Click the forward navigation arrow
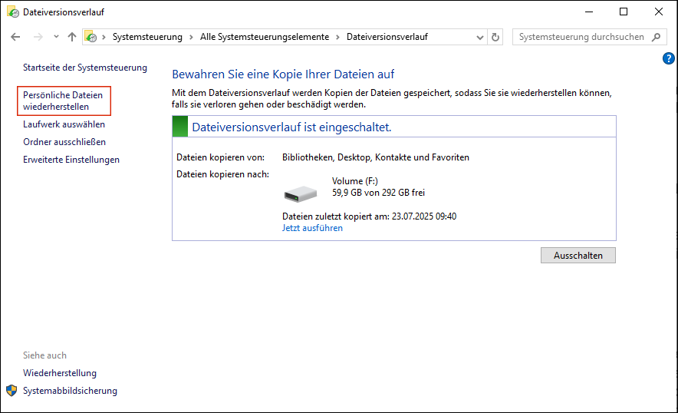The height and width of the screenshot is (413, 678). coord(38,37)
